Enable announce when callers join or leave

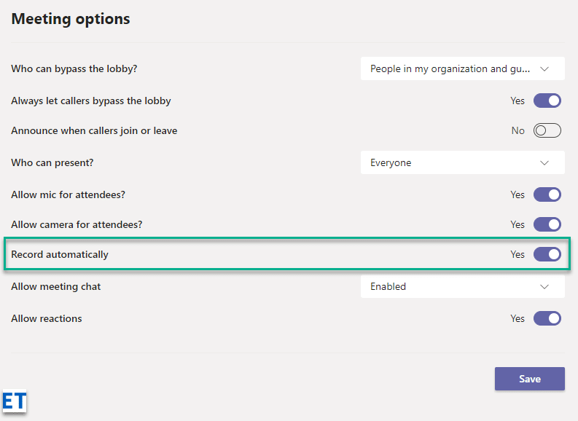(x=547, y=131)
